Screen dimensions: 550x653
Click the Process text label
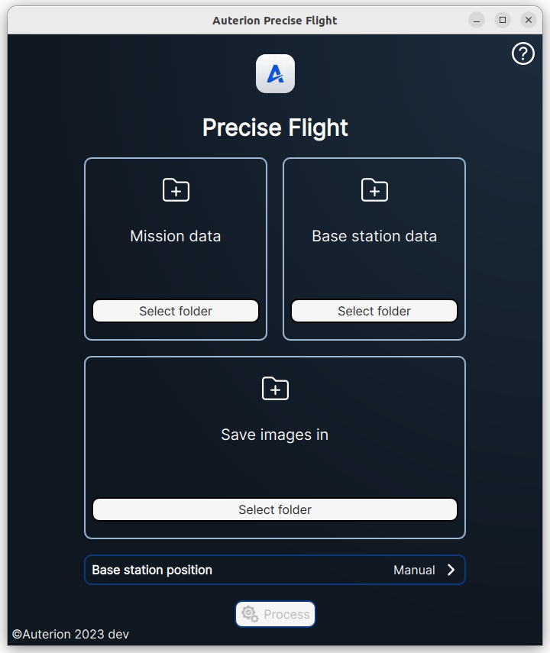(x=286, y=614)
